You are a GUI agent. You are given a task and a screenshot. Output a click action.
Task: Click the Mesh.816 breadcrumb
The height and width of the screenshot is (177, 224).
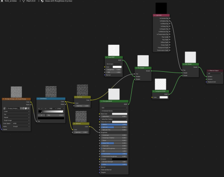[31, 1]
